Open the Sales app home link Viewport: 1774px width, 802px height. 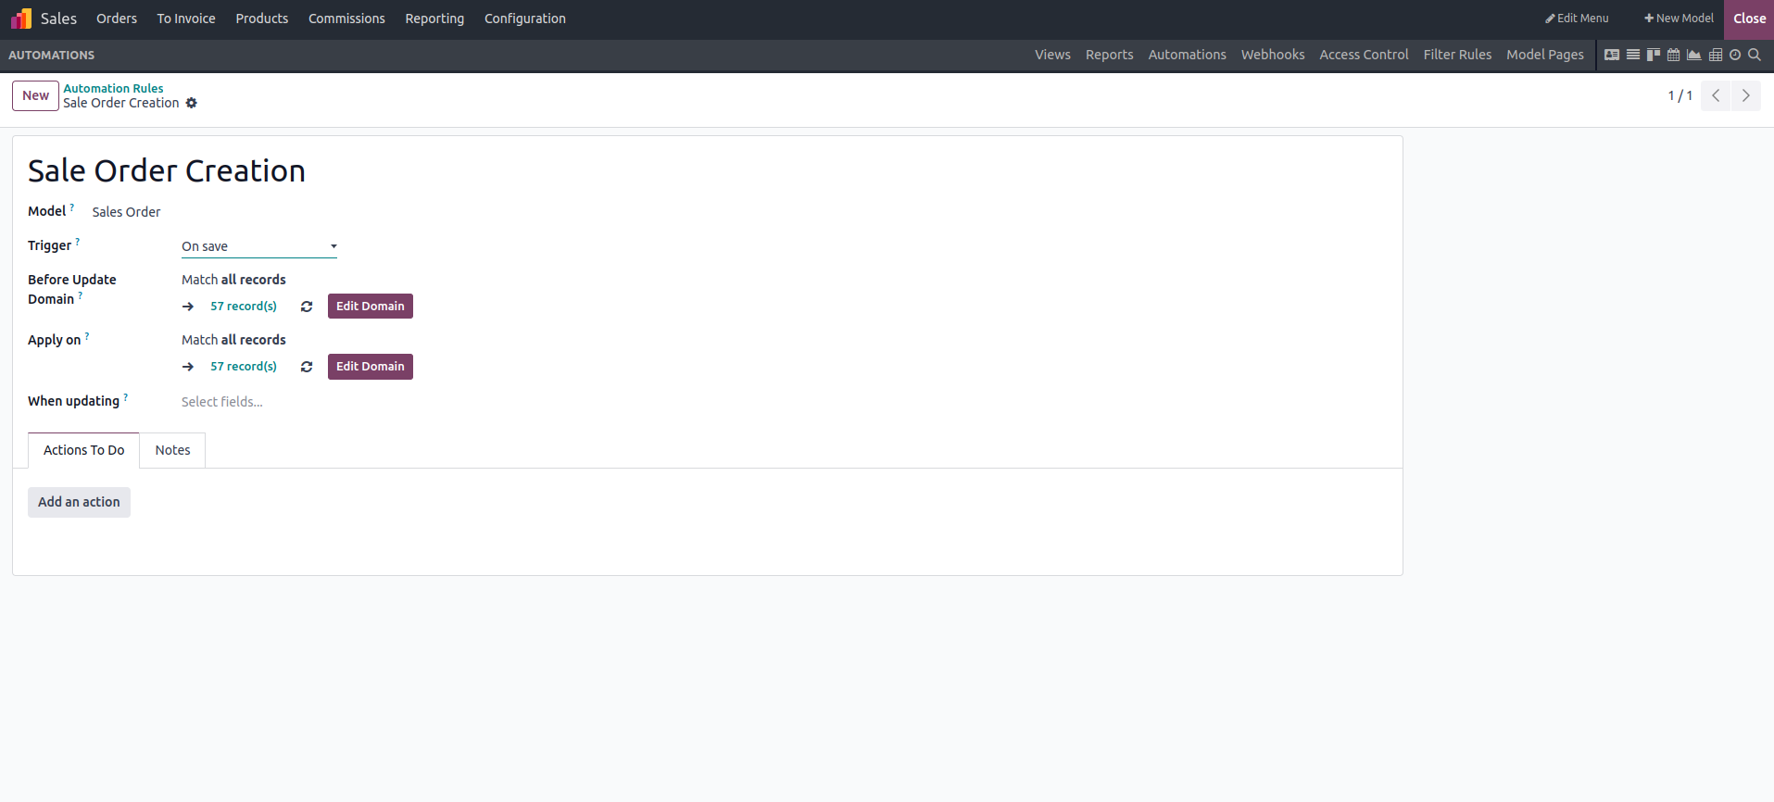coord(58,19)
